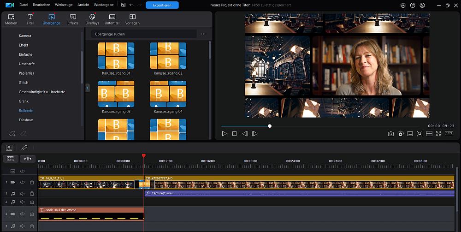Select the Glitch transition category

pos(24,83)
